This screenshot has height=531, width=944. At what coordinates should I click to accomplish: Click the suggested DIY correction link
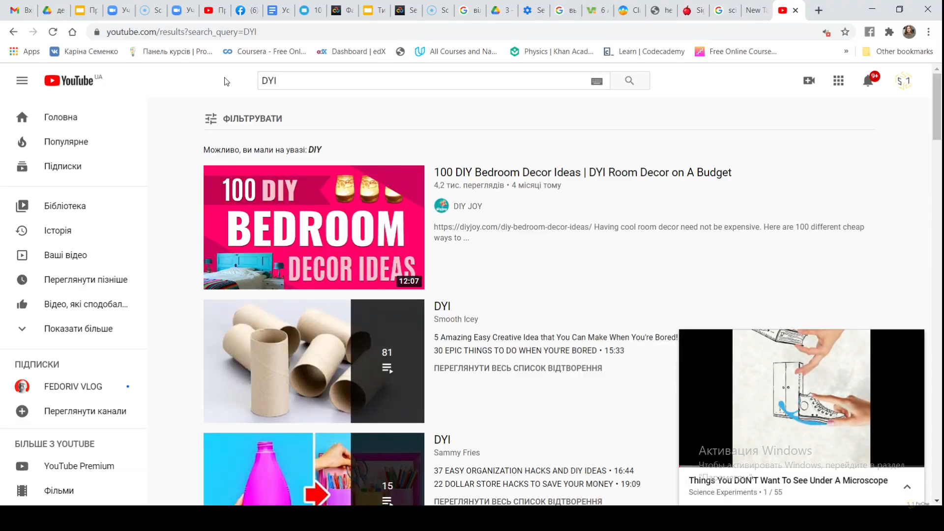click(x=315, y=149)
